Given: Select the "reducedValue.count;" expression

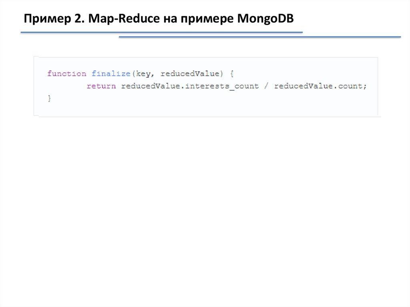Looking at the screenshot, I should tap(320, 86).
